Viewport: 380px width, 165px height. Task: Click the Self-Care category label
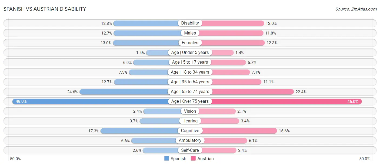click(x=190, y=150)
